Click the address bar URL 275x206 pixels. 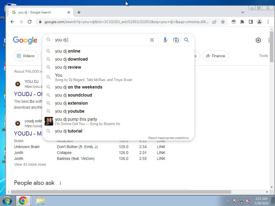tap(126, 22)
